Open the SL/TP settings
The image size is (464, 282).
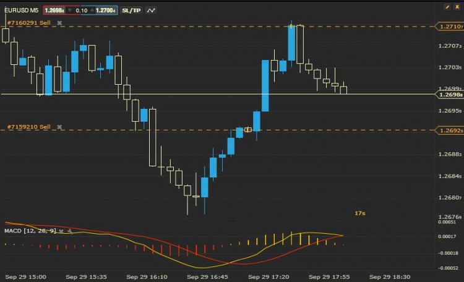131,11
